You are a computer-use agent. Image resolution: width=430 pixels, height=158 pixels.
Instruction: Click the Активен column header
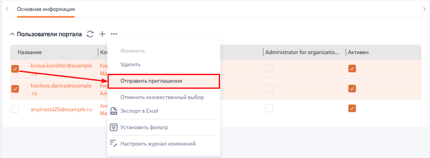(x=358, y=52)
